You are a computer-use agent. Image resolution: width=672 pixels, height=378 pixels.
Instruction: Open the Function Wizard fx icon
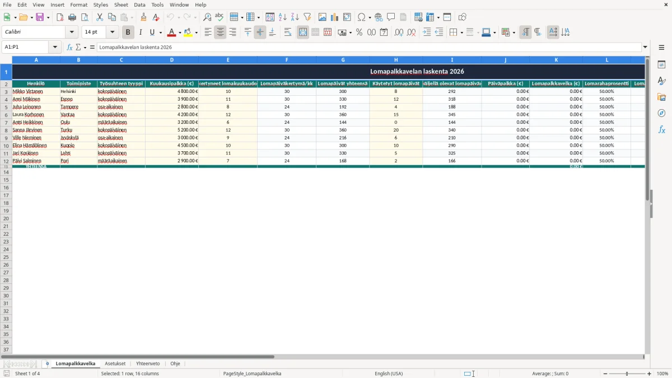tap(70, 47)
